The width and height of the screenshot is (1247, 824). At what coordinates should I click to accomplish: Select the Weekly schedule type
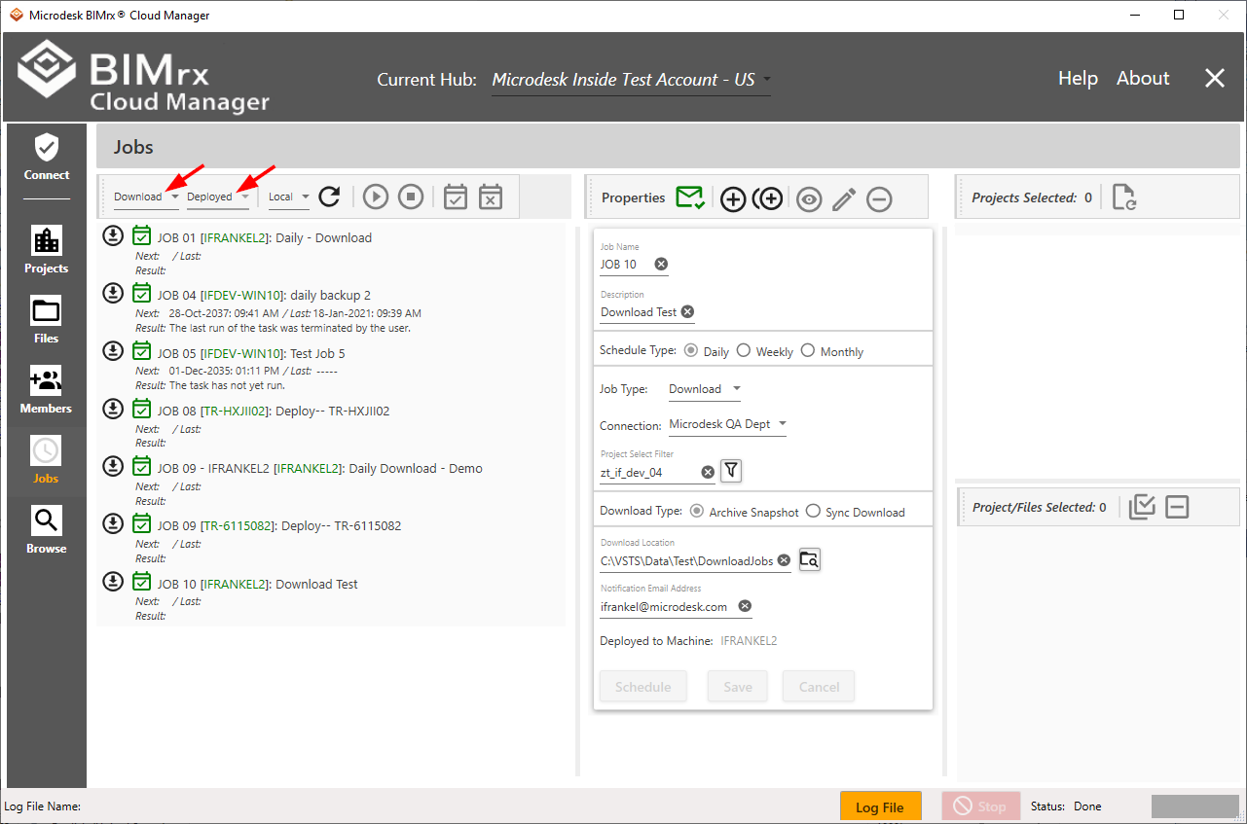744,351
